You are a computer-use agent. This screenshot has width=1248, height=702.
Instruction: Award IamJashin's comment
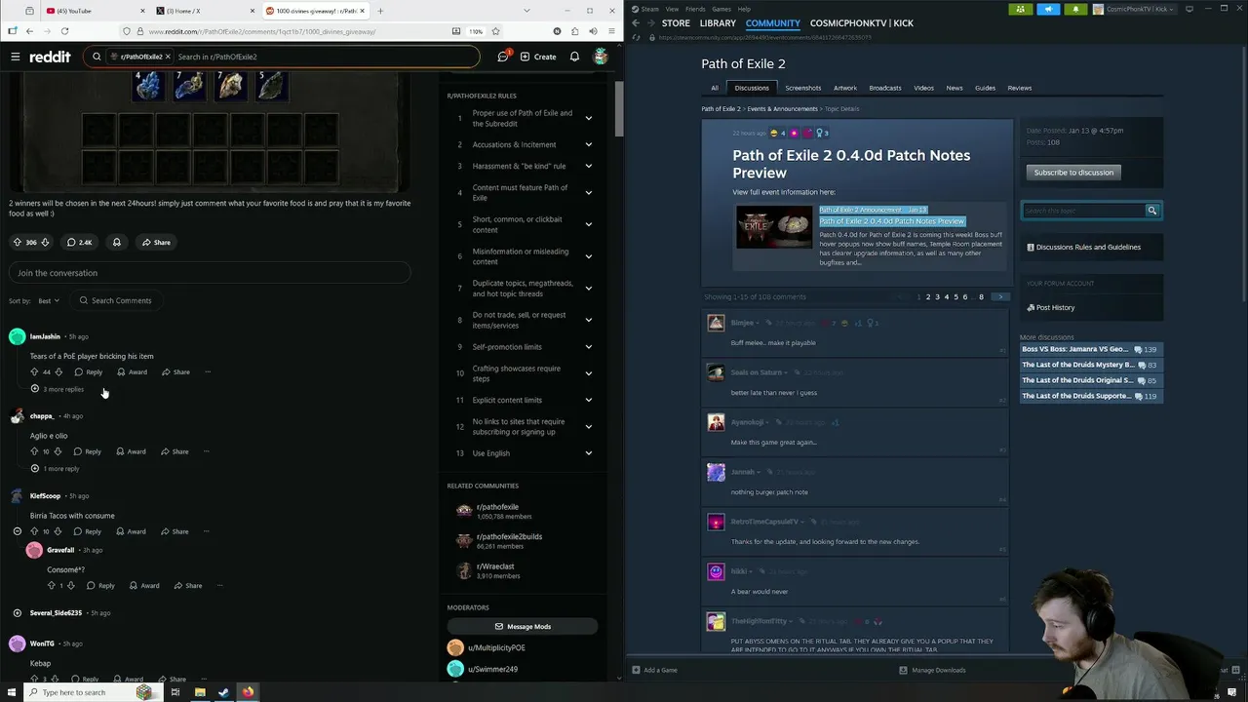(132, 371)
